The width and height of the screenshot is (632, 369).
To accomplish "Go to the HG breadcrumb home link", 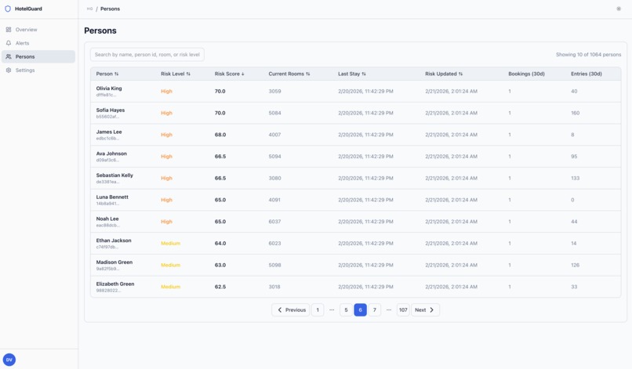I will 89,9.
